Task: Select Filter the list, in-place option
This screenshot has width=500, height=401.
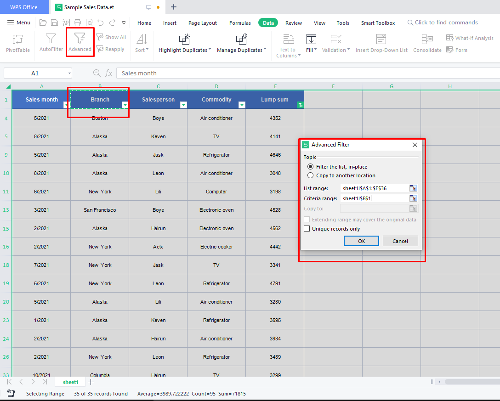Action: tap(310, 167)
